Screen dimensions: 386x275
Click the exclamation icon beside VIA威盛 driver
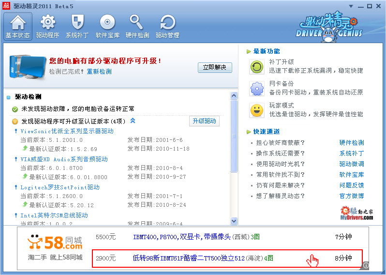(x=16, y=159)
